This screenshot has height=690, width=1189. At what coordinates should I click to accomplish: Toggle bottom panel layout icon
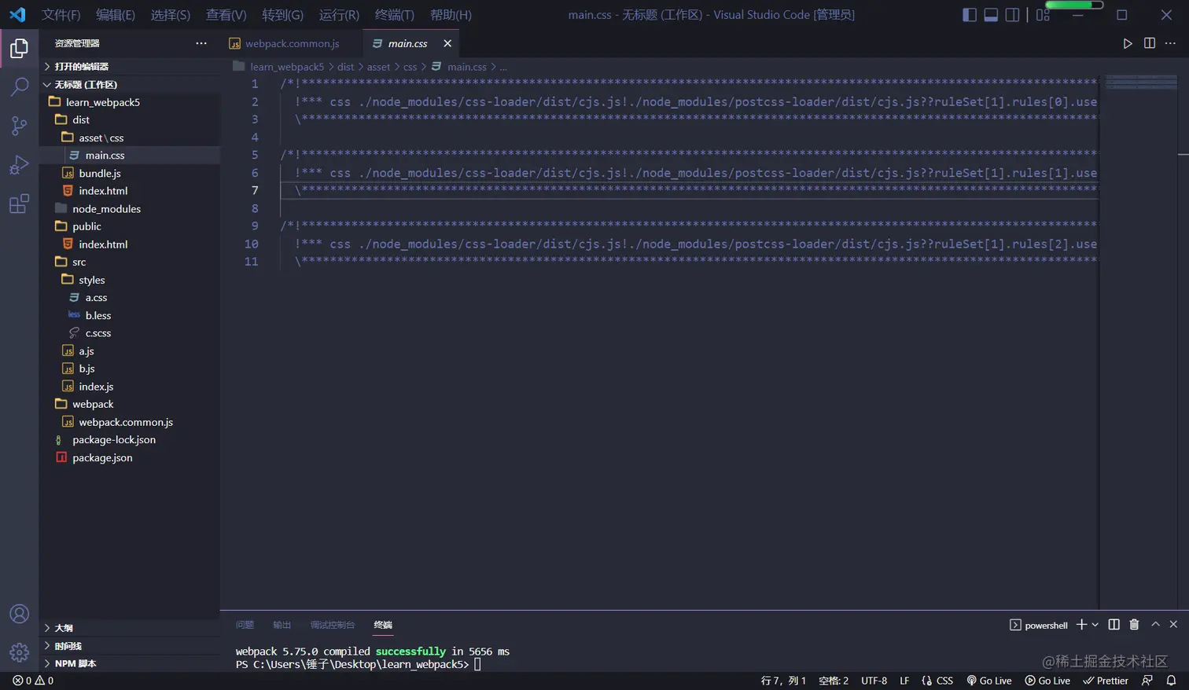pos(991,15)
